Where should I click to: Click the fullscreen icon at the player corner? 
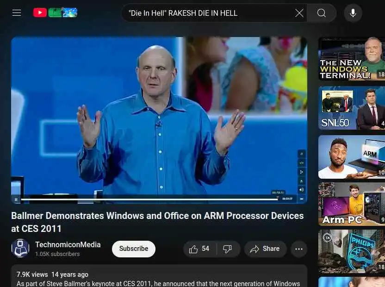click(x=302, y=199)
